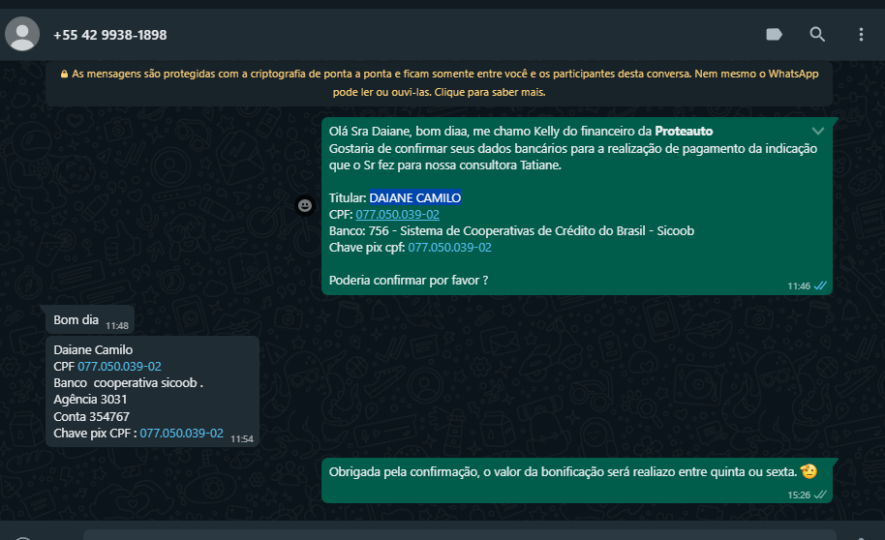Click the raised-eyebrow emoji in last message

pos(809,471)
